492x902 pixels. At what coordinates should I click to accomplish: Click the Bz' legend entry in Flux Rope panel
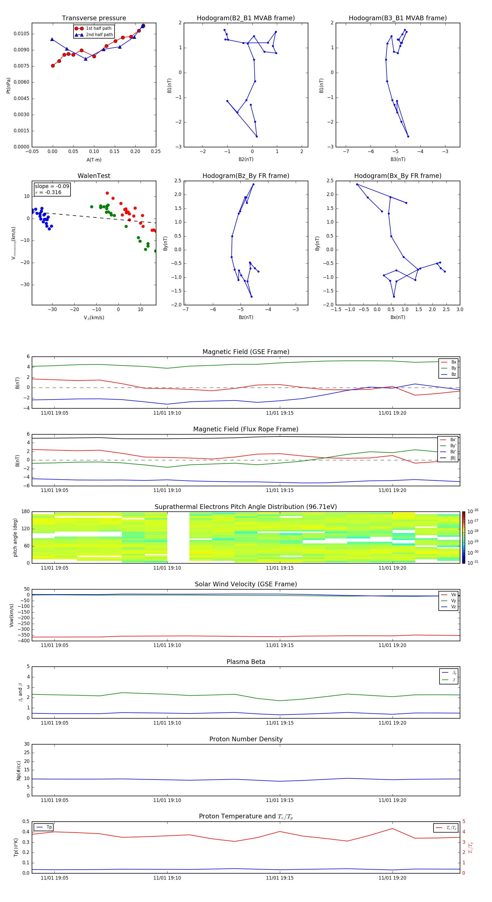448,452
